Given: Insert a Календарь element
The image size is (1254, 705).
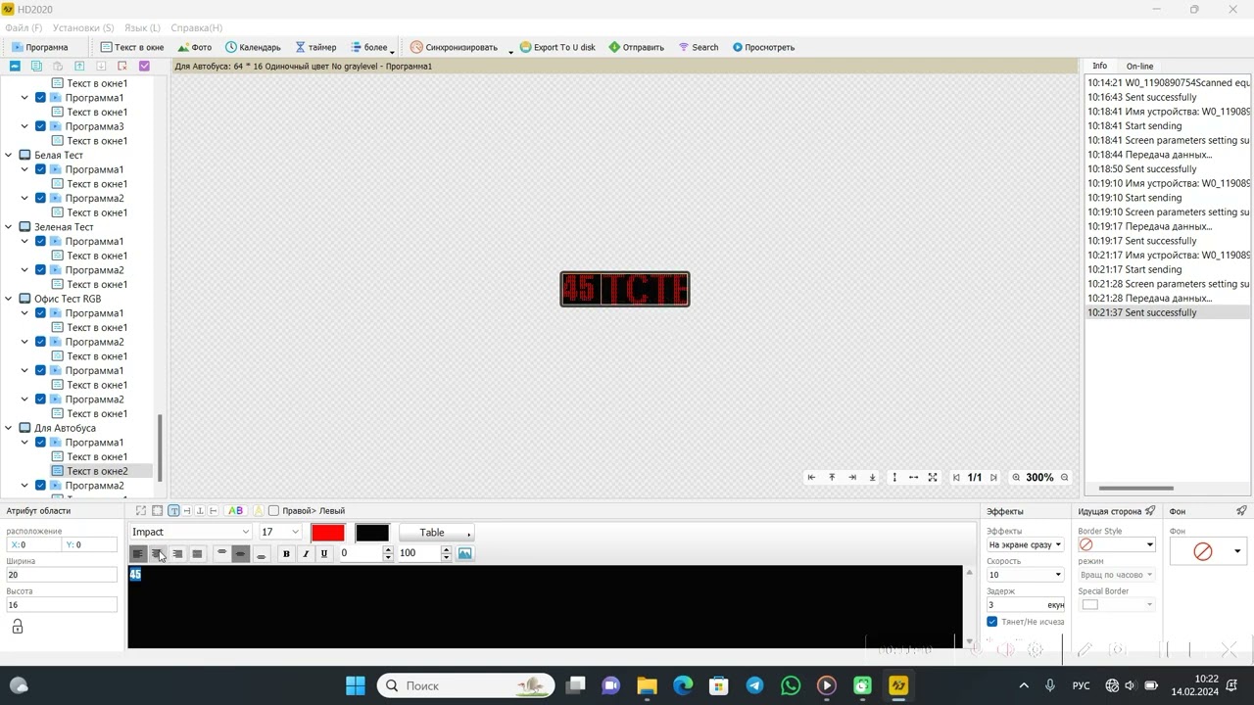Looking at the screenshot, I should 253,47.
